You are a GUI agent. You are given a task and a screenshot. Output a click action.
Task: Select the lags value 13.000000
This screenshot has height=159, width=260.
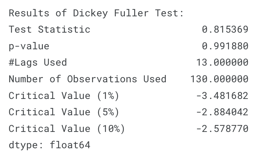pos(222,62)
